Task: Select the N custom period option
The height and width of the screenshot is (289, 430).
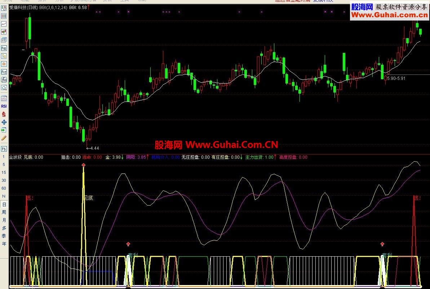Action: (4, 197)
